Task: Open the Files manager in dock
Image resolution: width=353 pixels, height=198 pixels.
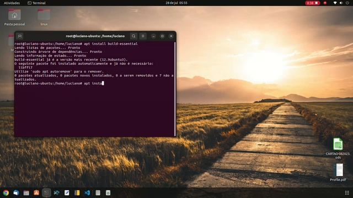Action: tap(26, 193)
